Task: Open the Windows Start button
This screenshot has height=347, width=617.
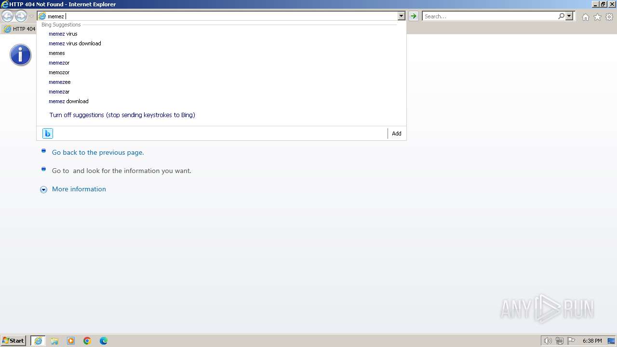Action: click(13, 341)
